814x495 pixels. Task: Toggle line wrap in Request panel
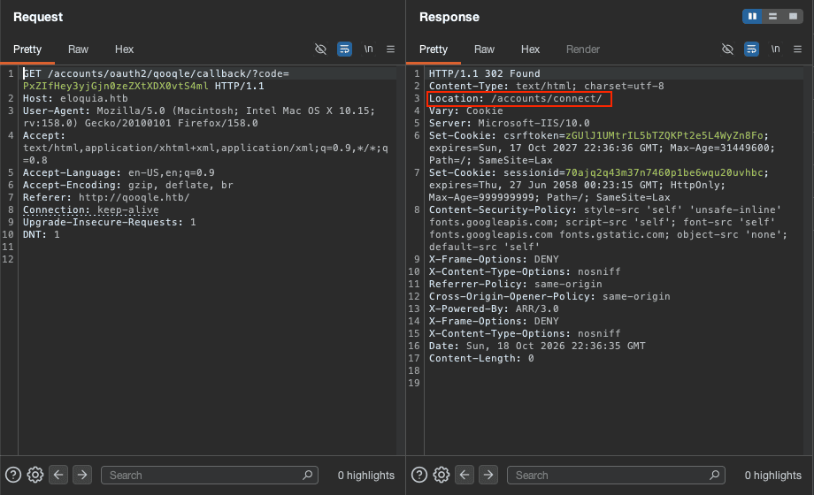[344, 49]
